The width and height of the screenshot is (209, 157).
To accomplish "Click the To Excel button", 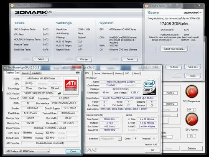I will (174, 67).
